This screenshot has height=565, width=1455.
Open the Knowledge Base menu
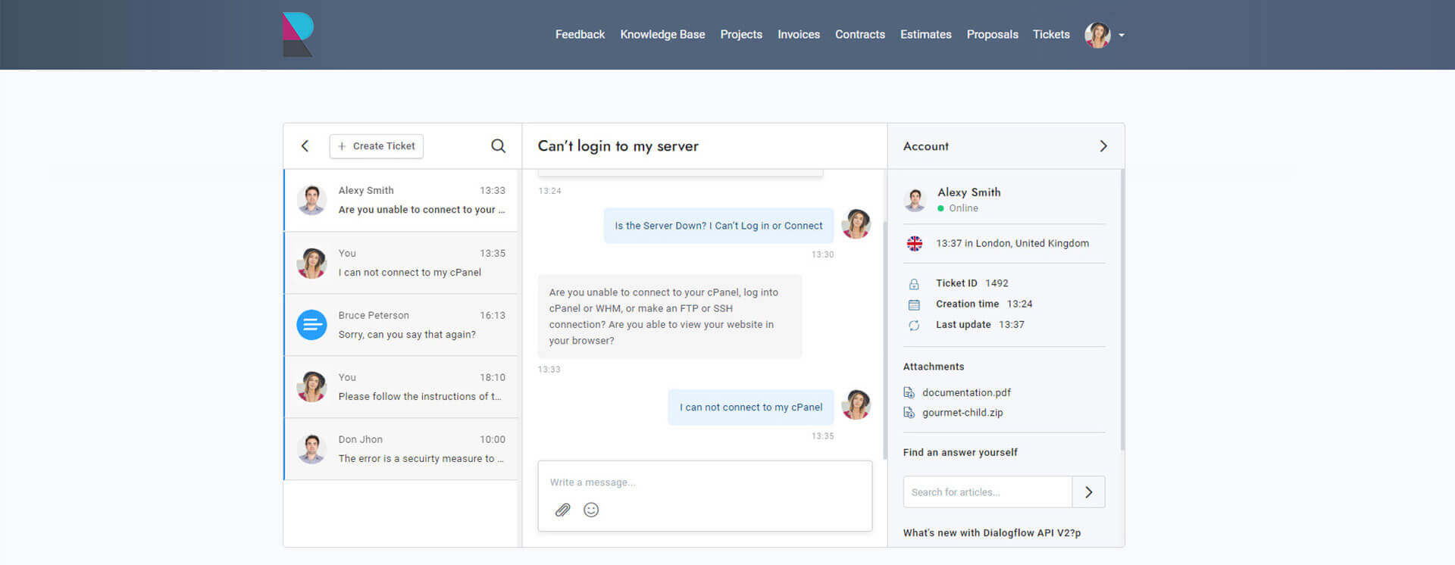pos(662,35)
